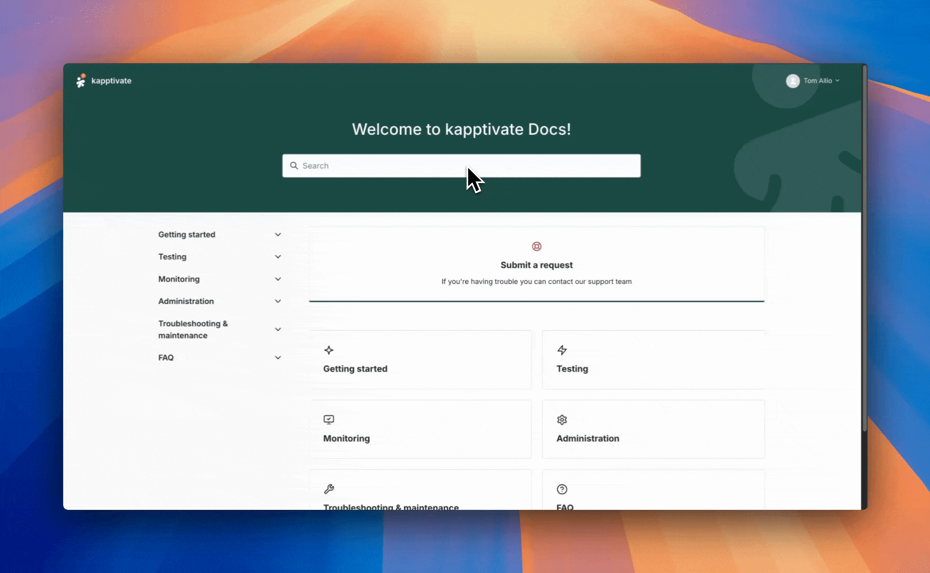Select Administration in the sidebar
This screenshot has width=930, height=573.
pyautogui.click(x=186, y=301)
